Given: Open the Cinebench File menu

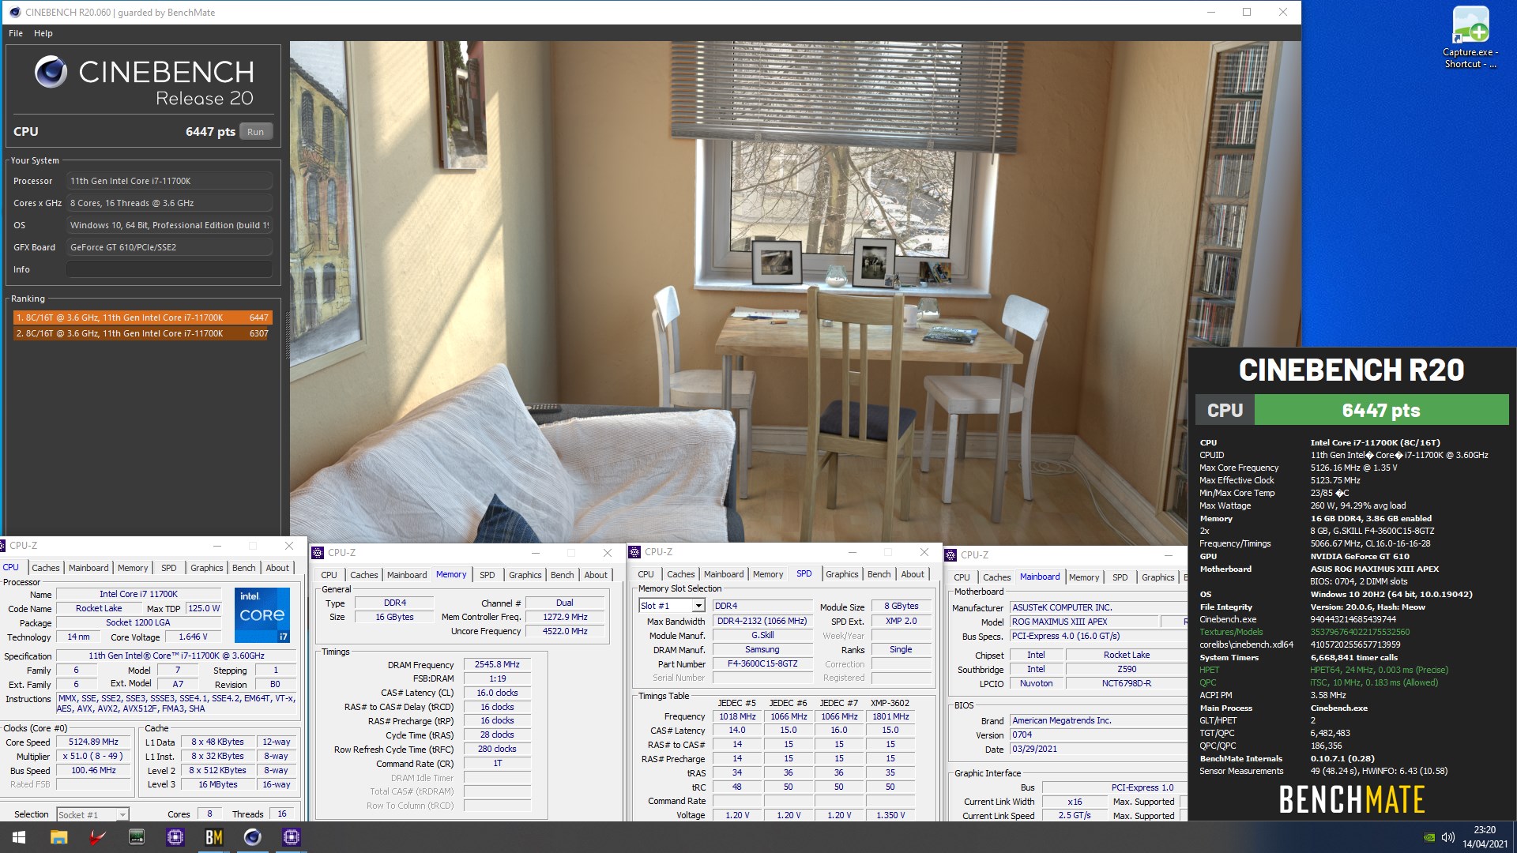Looking at the screenshot, I should (16, 33).
